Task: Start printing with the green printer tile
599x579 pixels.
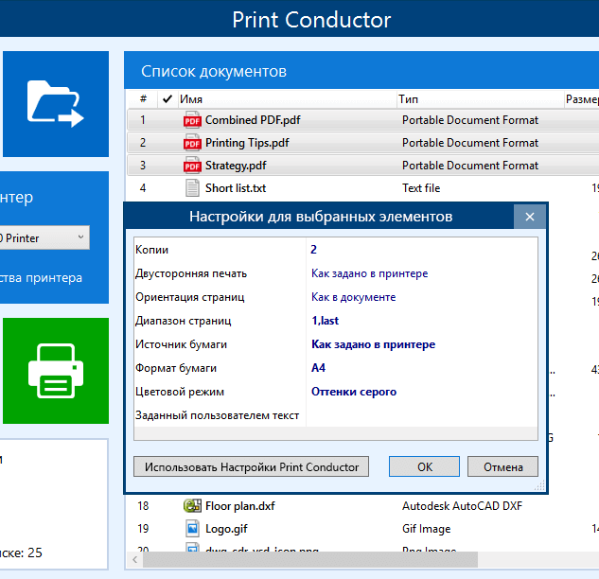Action: [x=56, y=371]
